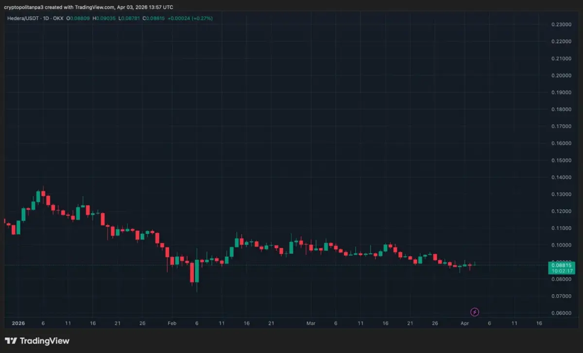Click the 2026 label on the time axis
The height and width of the screenshot is (353, 583).
point(18,323)
